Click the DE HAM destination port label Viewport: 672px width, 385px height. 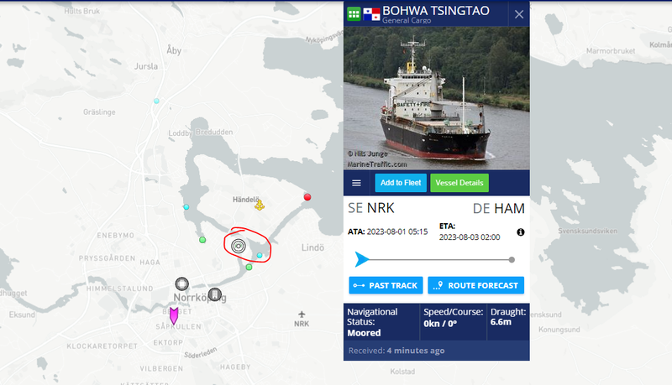click(498, 208)
